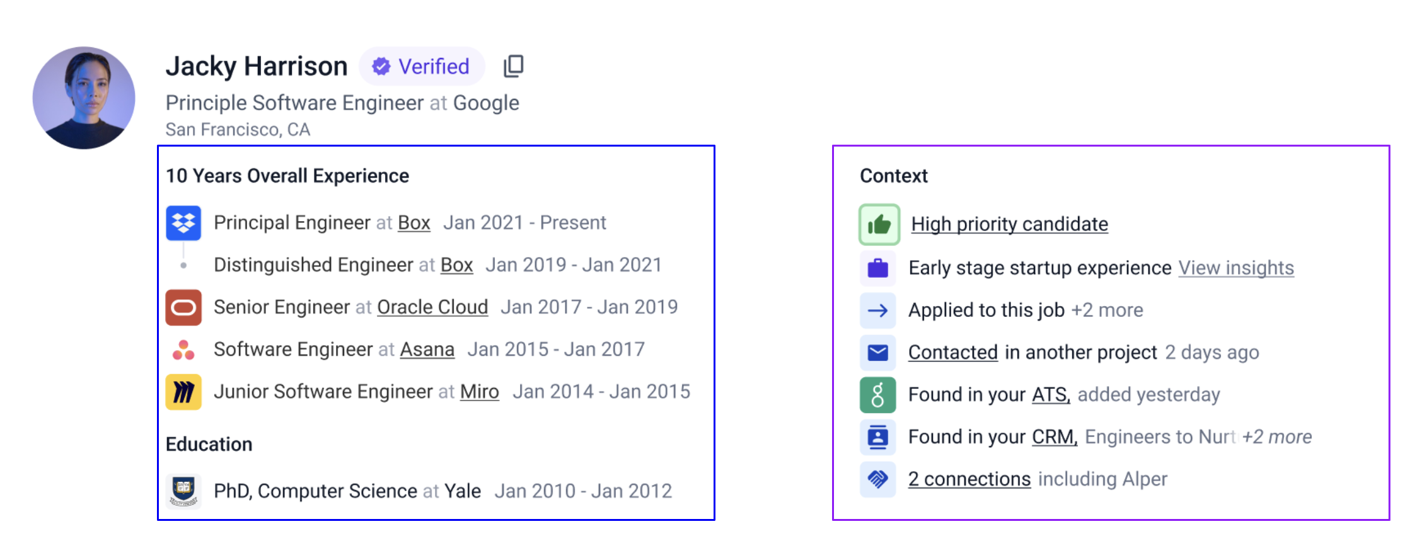
Task: Open the ATS link
Action: [1051, 395]
